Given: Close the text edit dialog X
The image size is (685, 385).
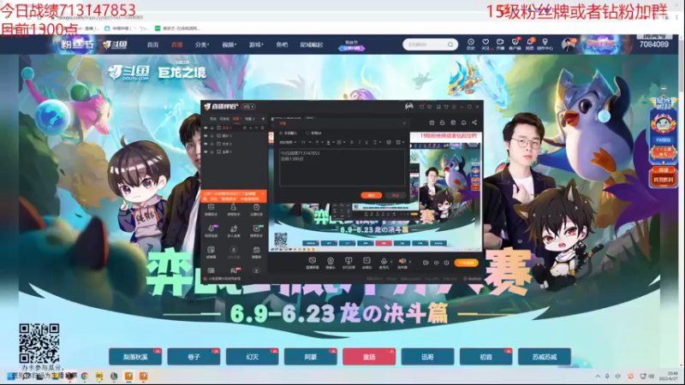Looking at the screenshot, I should [404, 123].
